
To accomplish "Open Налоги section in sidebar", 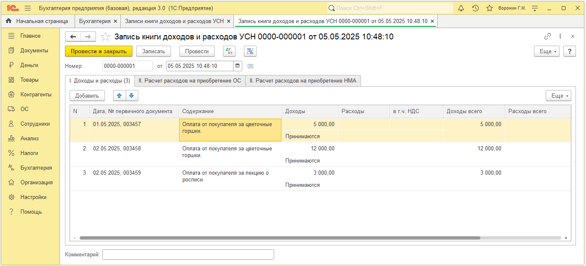I will click(29, 153).
